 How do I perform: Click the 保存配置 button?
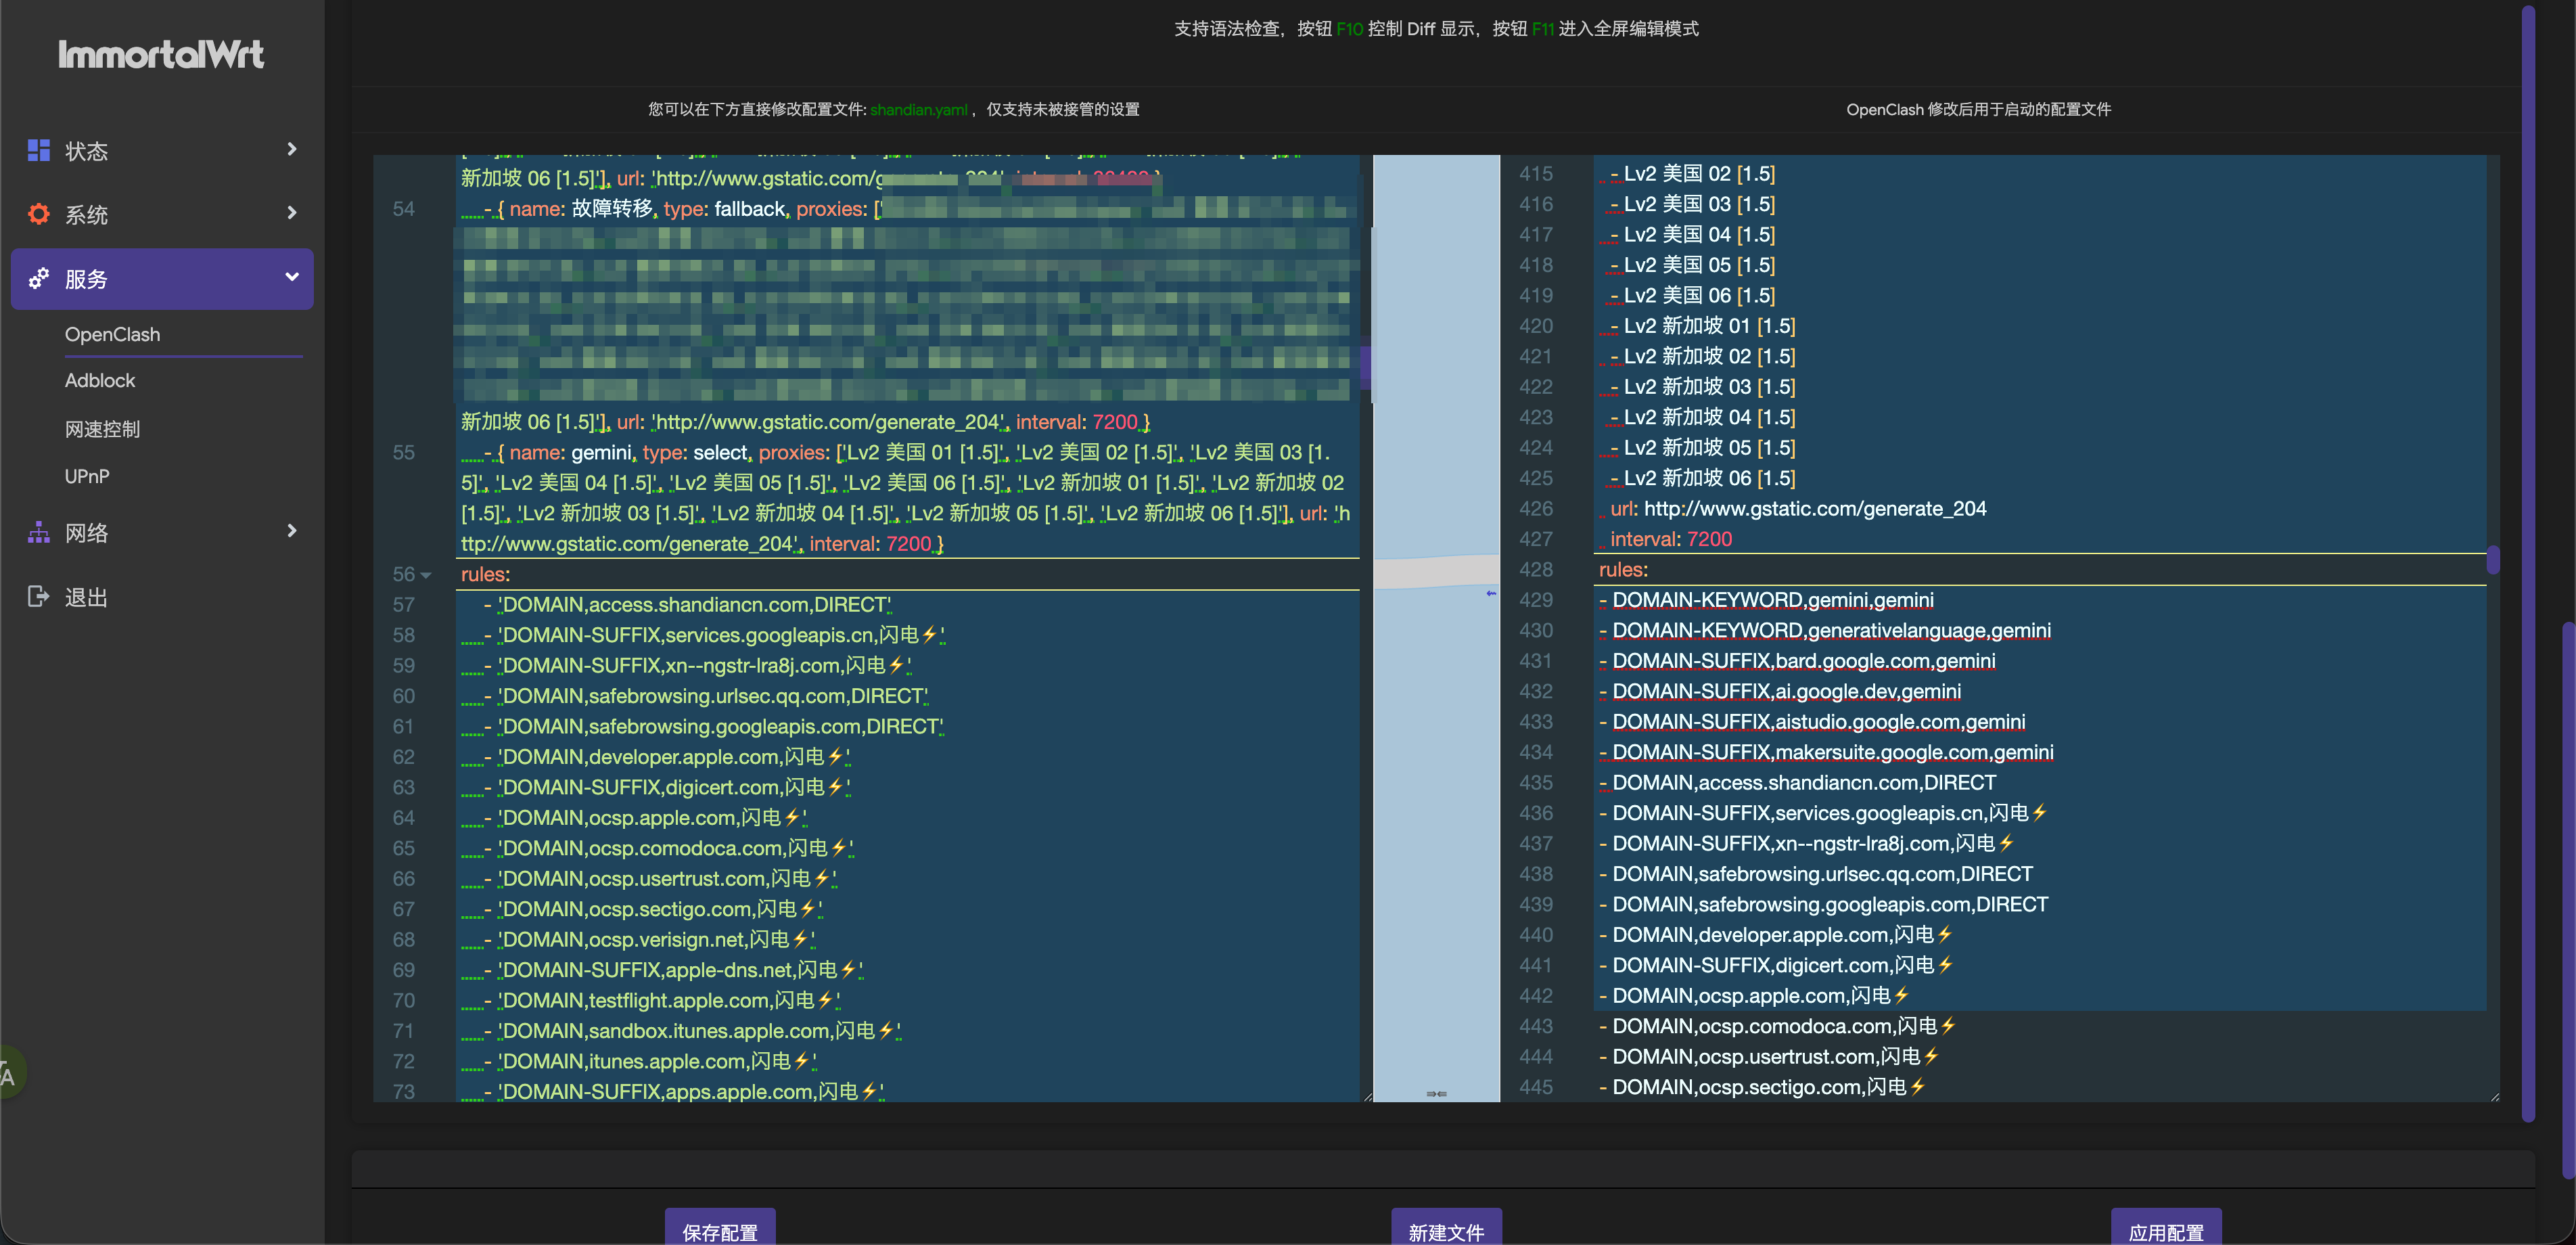719,1231
